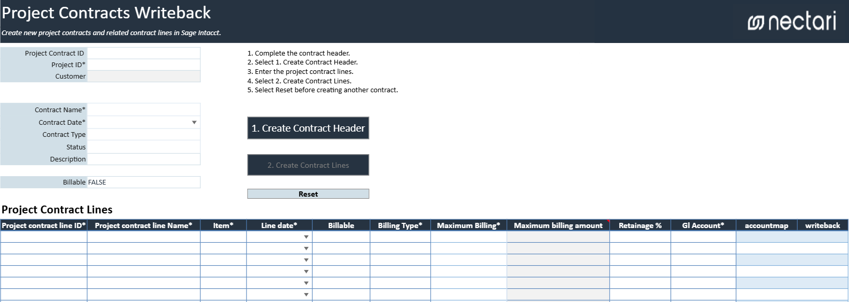Click the Billing Type column header
This screenshot has height=302, width=849.
point(400,225)
